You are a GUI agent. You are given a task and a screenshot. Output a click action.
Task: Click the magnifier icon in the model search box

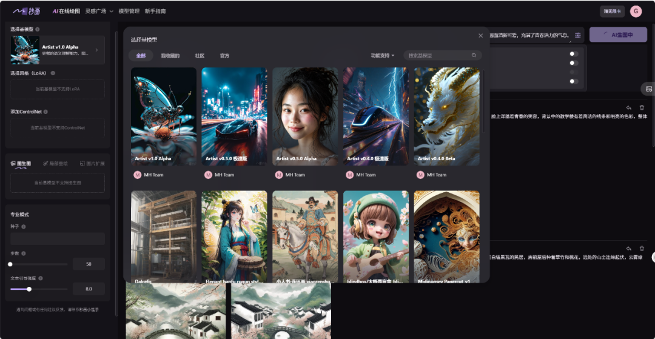coord(474,55)
